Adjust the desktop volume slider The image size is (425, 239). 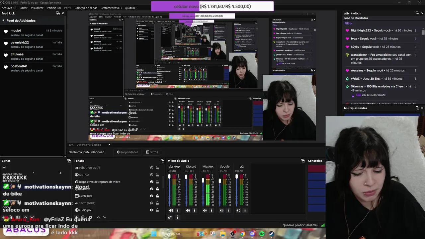[169, 191]
